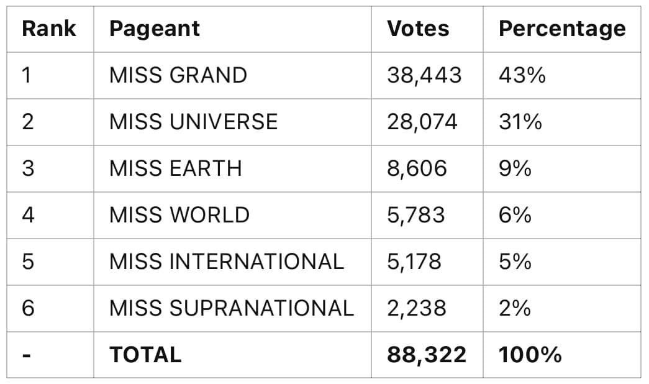Click the MISS GRAND cell
This screenshot has height=384, width=649.
[x=178, y=75]
